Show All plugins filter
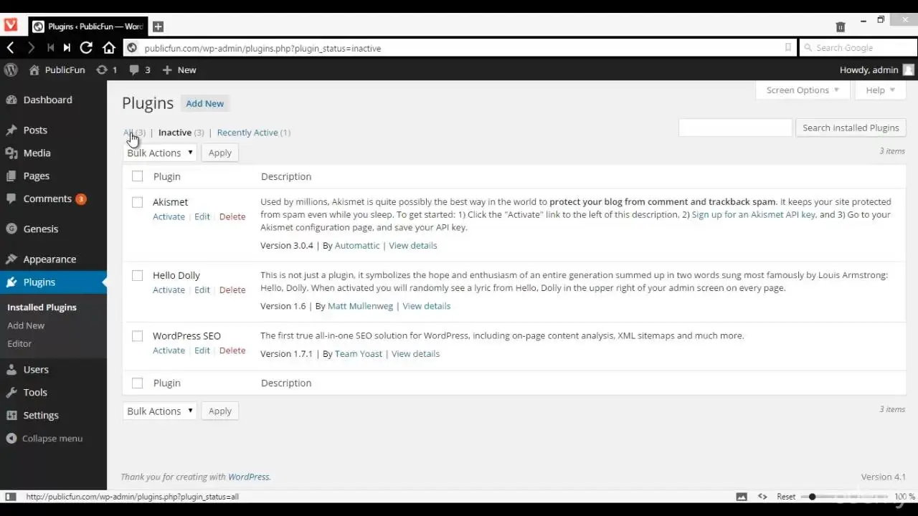This screenshot has height=516, width=918. click(128, 133)
